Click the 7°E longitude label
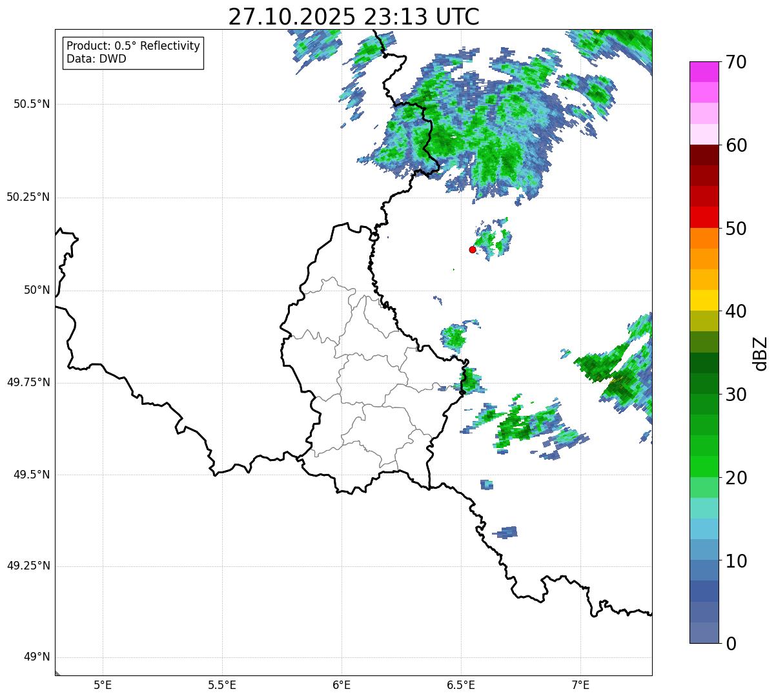This screenshot has width=776, height=698. coord(580,684)
